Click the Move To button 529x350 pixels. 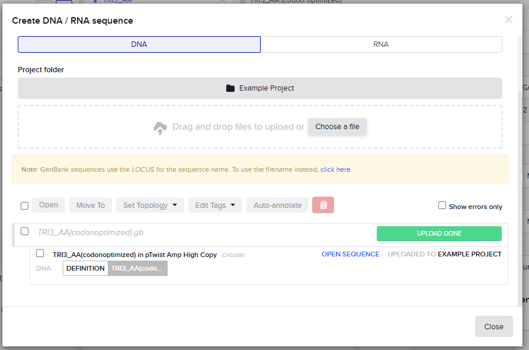coord(91,205)
